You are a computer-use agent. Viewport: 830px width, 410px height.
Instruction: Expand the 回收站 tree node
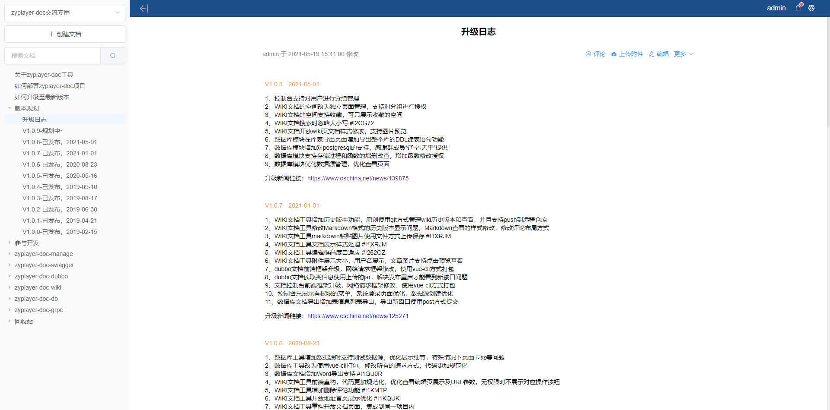point(10,321)
